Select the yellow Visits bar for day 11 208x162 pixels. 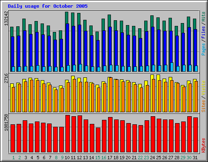[73, 78]
